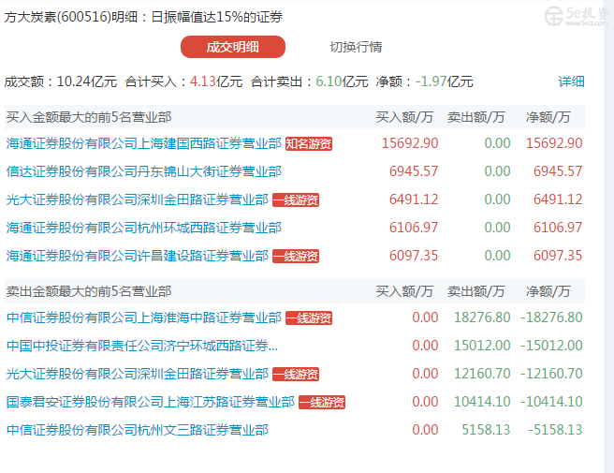The width and height of the screenshot is (614, 473).
Task: Click buy amount 6491.12 in 深圳金田路 row
Action: [x=414, y=200]
